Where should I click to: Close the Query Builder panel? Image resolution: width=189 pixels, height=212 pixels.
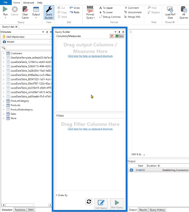tap(123, 32)
